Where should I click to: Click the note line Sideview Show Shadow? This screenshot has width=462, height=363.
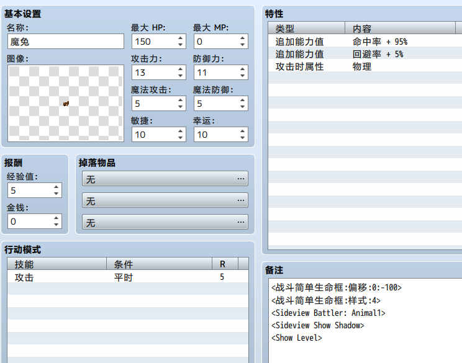[318, 325]
